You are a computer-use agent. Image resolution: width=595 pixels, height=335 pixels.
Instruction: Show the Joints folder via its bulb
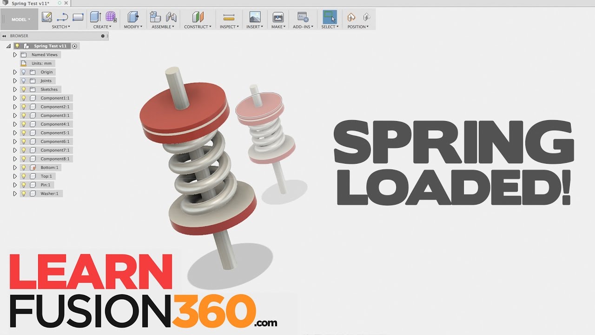pyautogui.click(x=23, y=81)
